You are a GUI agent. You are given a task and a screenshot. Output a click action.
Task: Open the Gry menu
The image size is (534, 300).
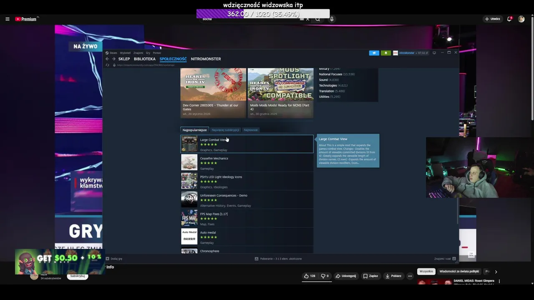[x=148, y=53]
